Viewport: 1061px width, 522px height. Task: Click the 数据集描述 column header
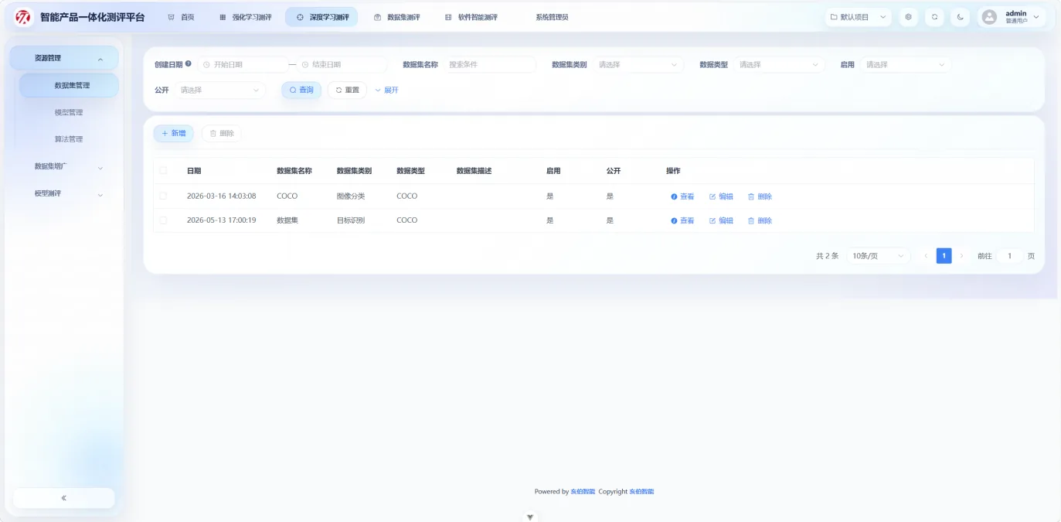click(x=474, y=171)
